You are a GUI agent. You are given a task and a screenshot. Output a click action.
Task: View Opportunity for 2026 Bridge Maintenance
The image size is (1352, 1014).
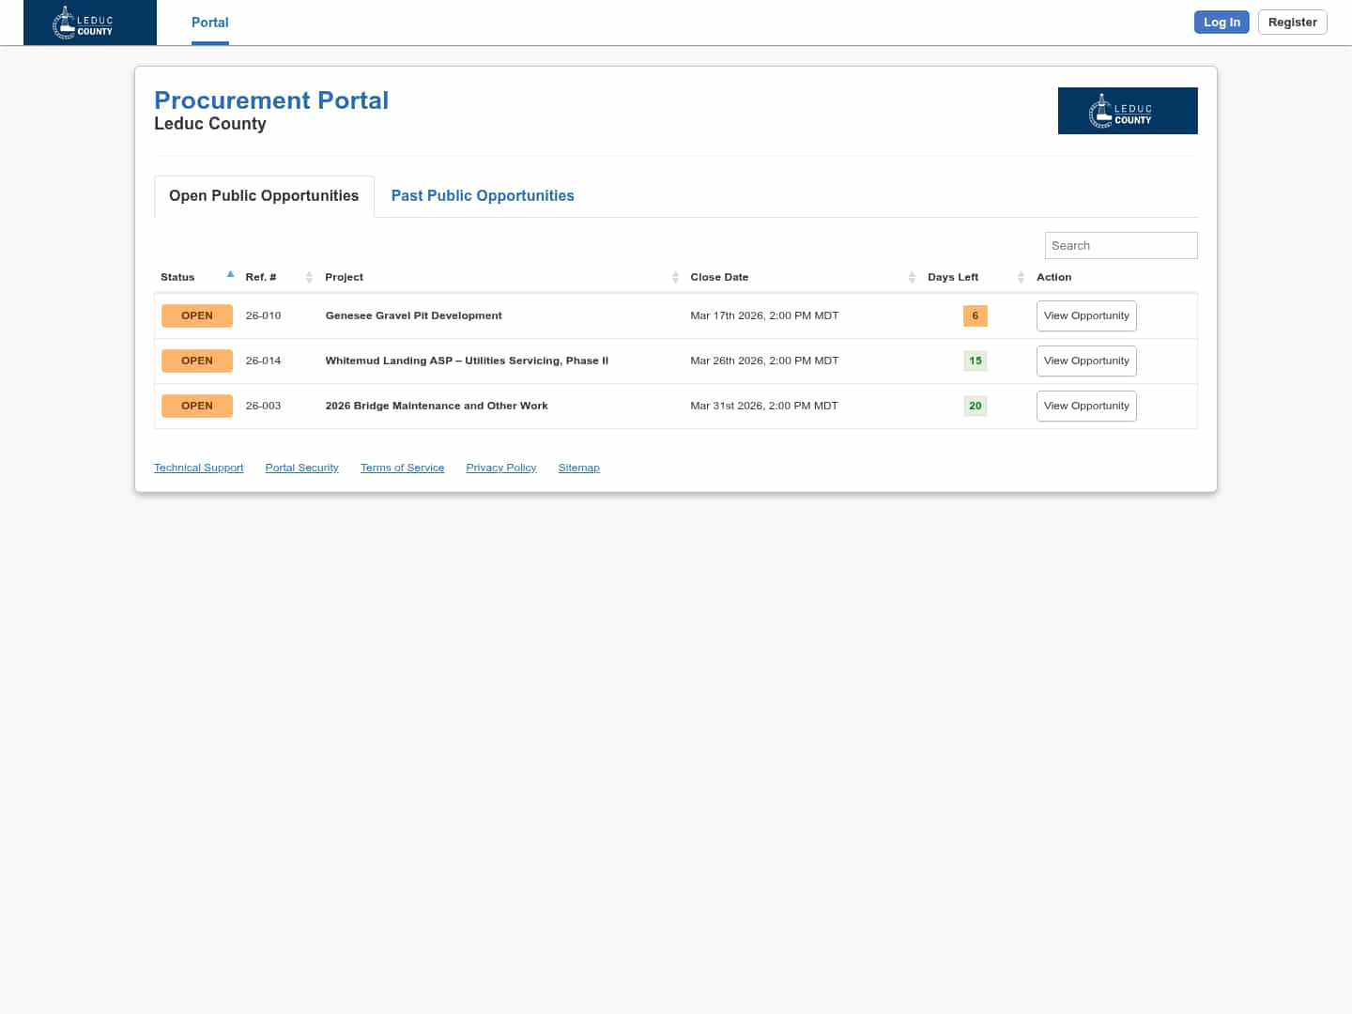pyautogui.click(x=1086, y=406)
